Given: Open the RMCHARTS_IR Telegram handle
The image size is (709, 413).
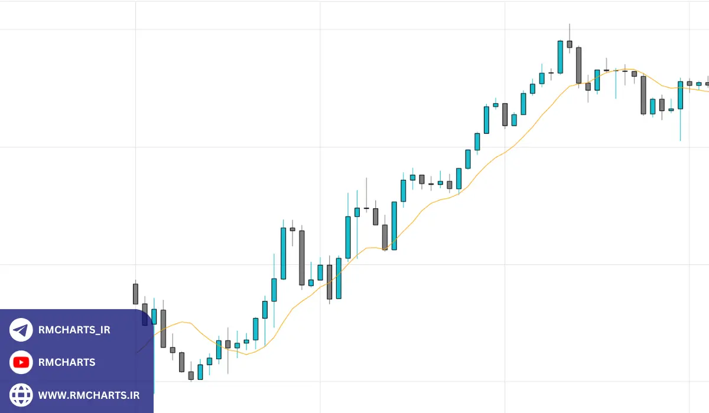Looking at the screenshot, I should click(74, 330).
